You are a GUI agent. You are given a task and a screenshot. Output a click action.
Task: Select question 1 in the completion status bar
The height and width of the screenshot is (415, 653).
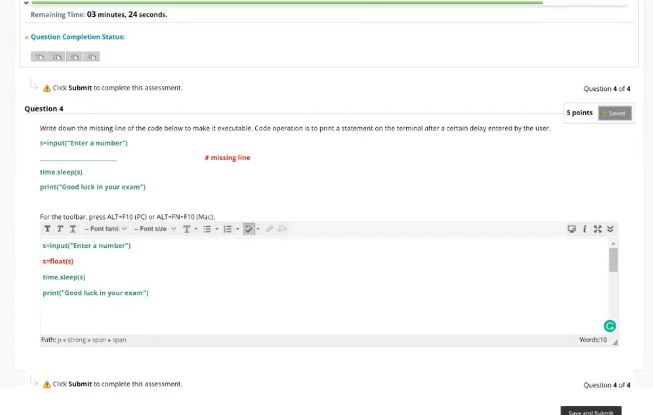39,56
